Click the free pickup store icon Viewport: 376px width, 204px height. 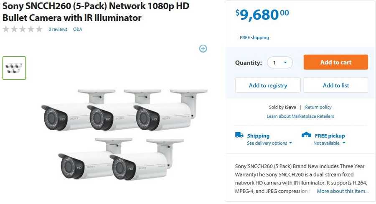coord(306,135)
